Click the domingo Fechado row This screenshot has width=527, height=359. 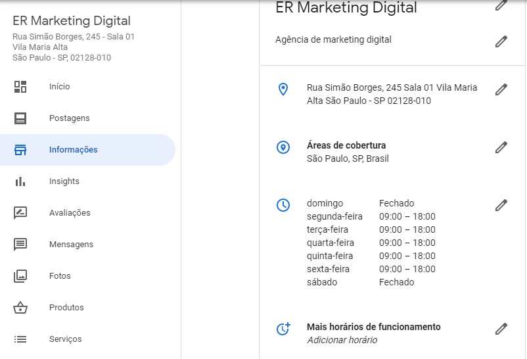[360, 203]
